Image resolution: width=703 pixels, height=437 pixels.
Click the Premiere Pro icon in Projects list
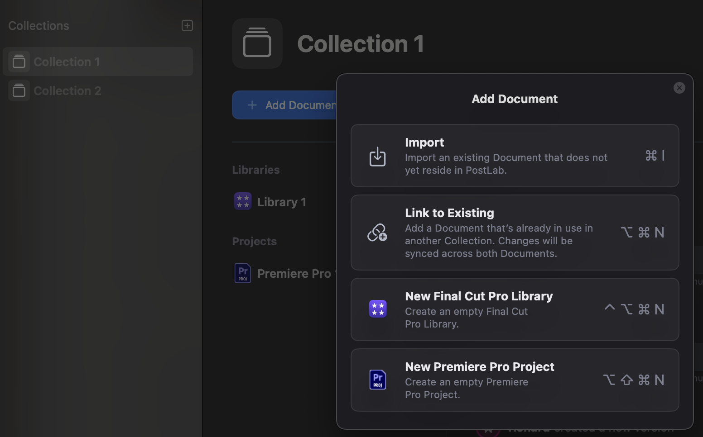pyautogui.click(x=243, y=273)
